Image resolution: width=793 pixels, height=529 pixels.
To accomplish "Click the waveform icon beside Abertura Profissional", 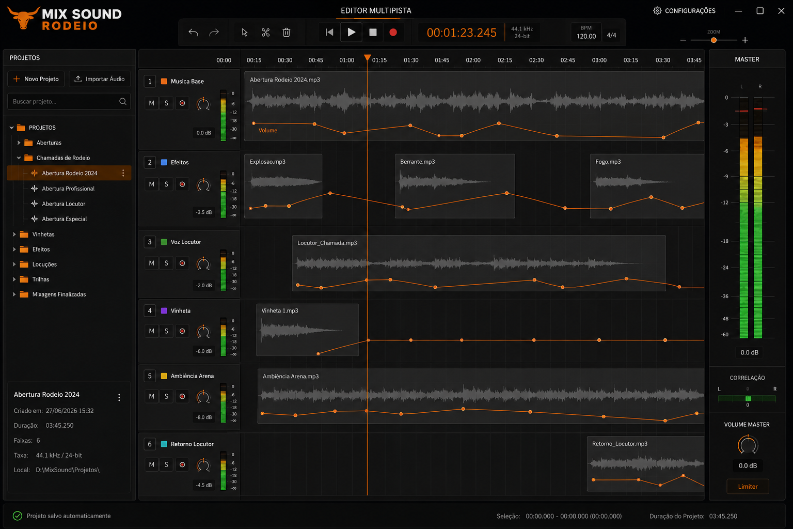I will pyautogui.click(x=35, y=189).
